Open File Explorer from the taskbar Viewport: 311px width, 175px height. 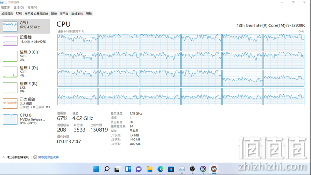point(149,169)
